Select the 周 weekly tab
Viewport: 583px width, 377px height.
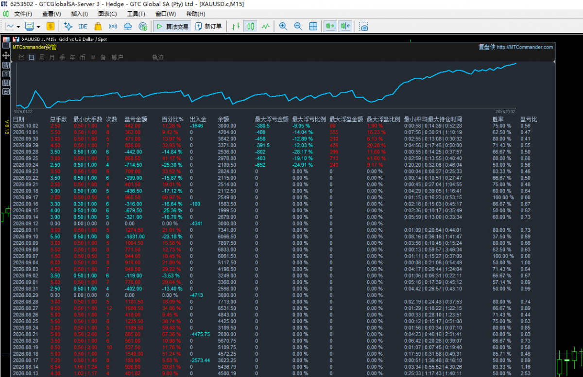tap(42, 57)
